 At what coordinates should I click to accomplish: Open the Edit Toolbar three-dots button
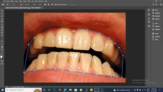[2, 52]
